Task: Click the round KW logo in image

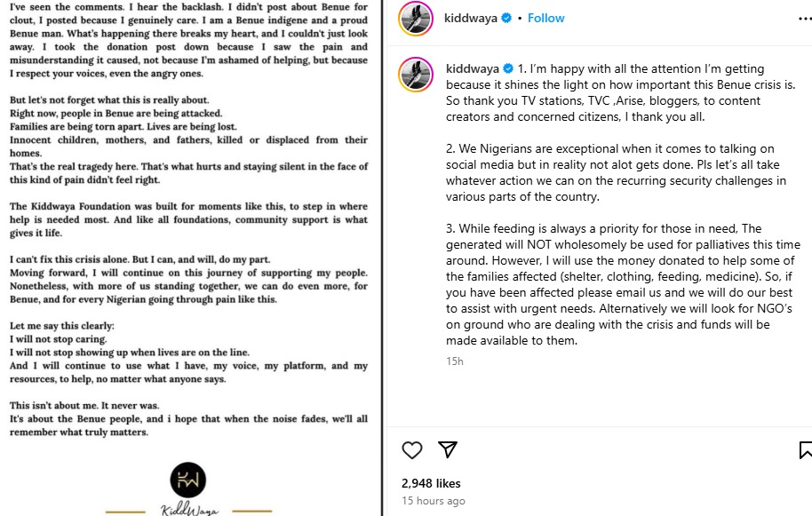Action: point(187,480)
